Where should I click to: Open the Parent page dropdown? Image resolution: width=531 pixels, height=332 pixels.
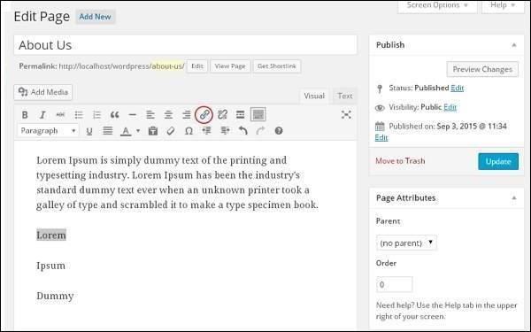[x=406, y=243]
